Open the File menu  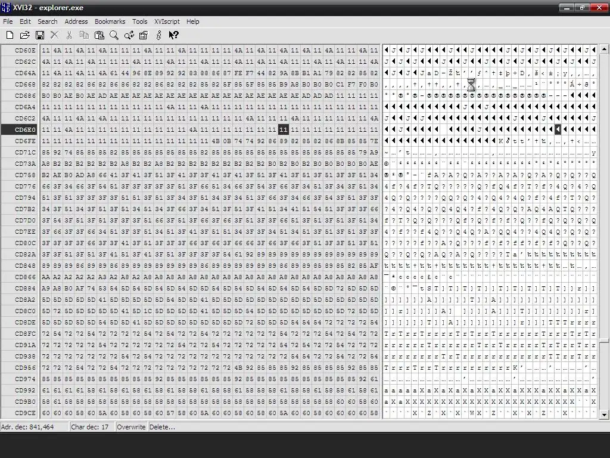8,21
